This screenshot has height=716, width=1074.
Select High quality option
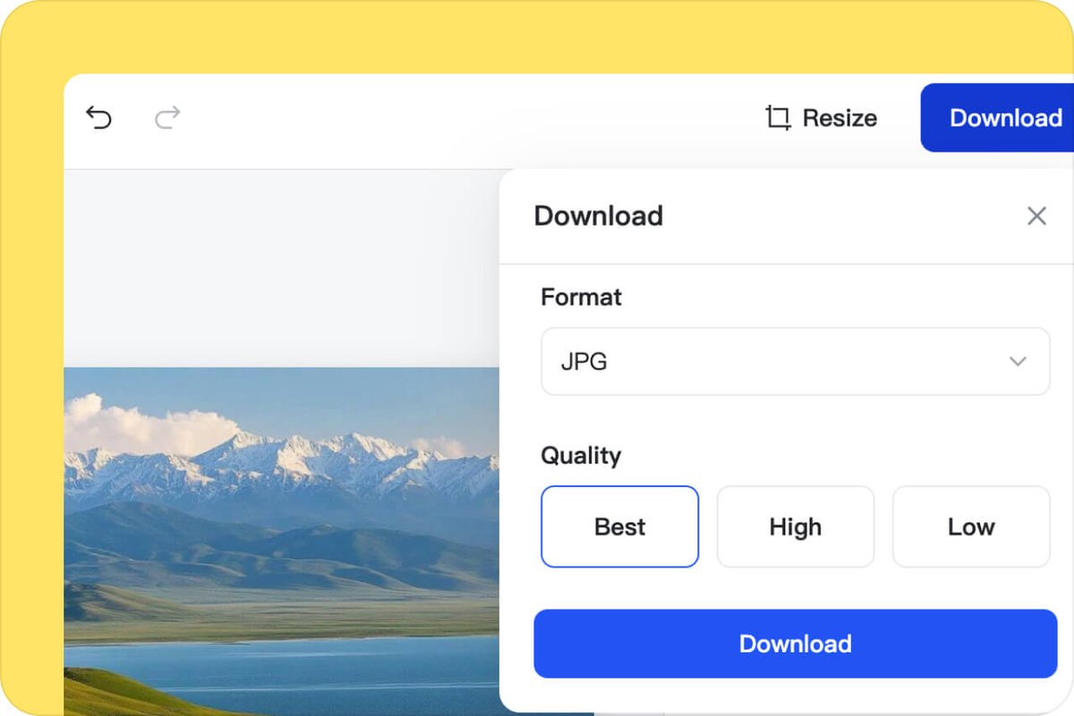click(x=795, y=527)
